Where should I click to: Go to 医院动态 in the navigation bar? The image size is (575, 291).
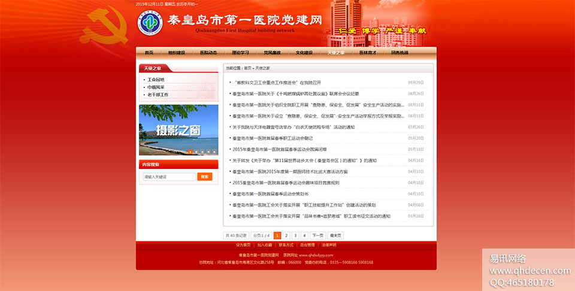[208, 53]
